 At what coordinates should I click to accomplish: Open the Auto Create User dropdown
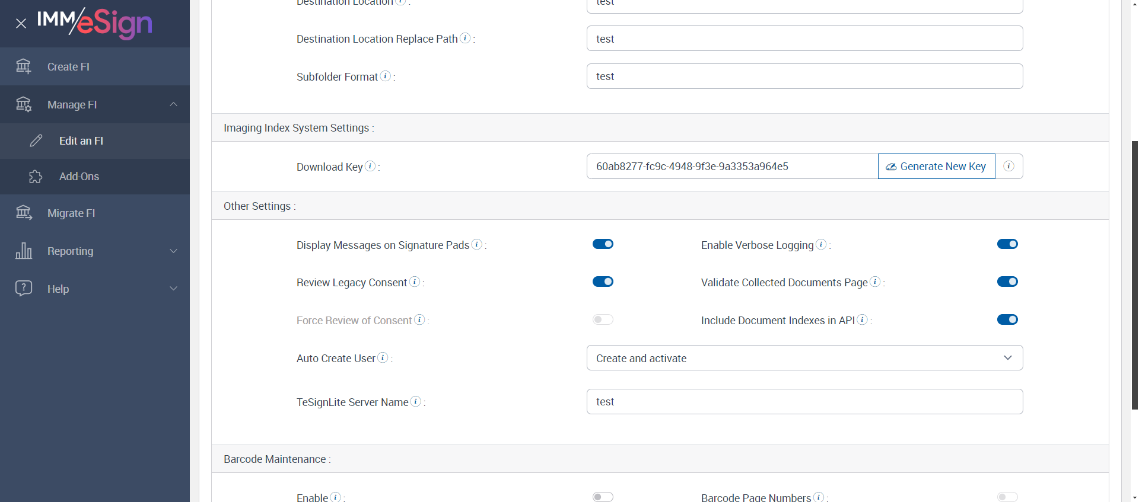804,358
